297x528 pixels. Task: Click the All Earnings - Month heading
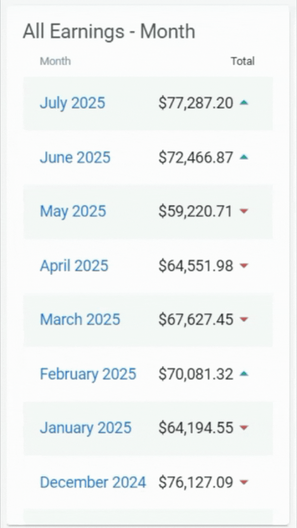click(109, 31)
